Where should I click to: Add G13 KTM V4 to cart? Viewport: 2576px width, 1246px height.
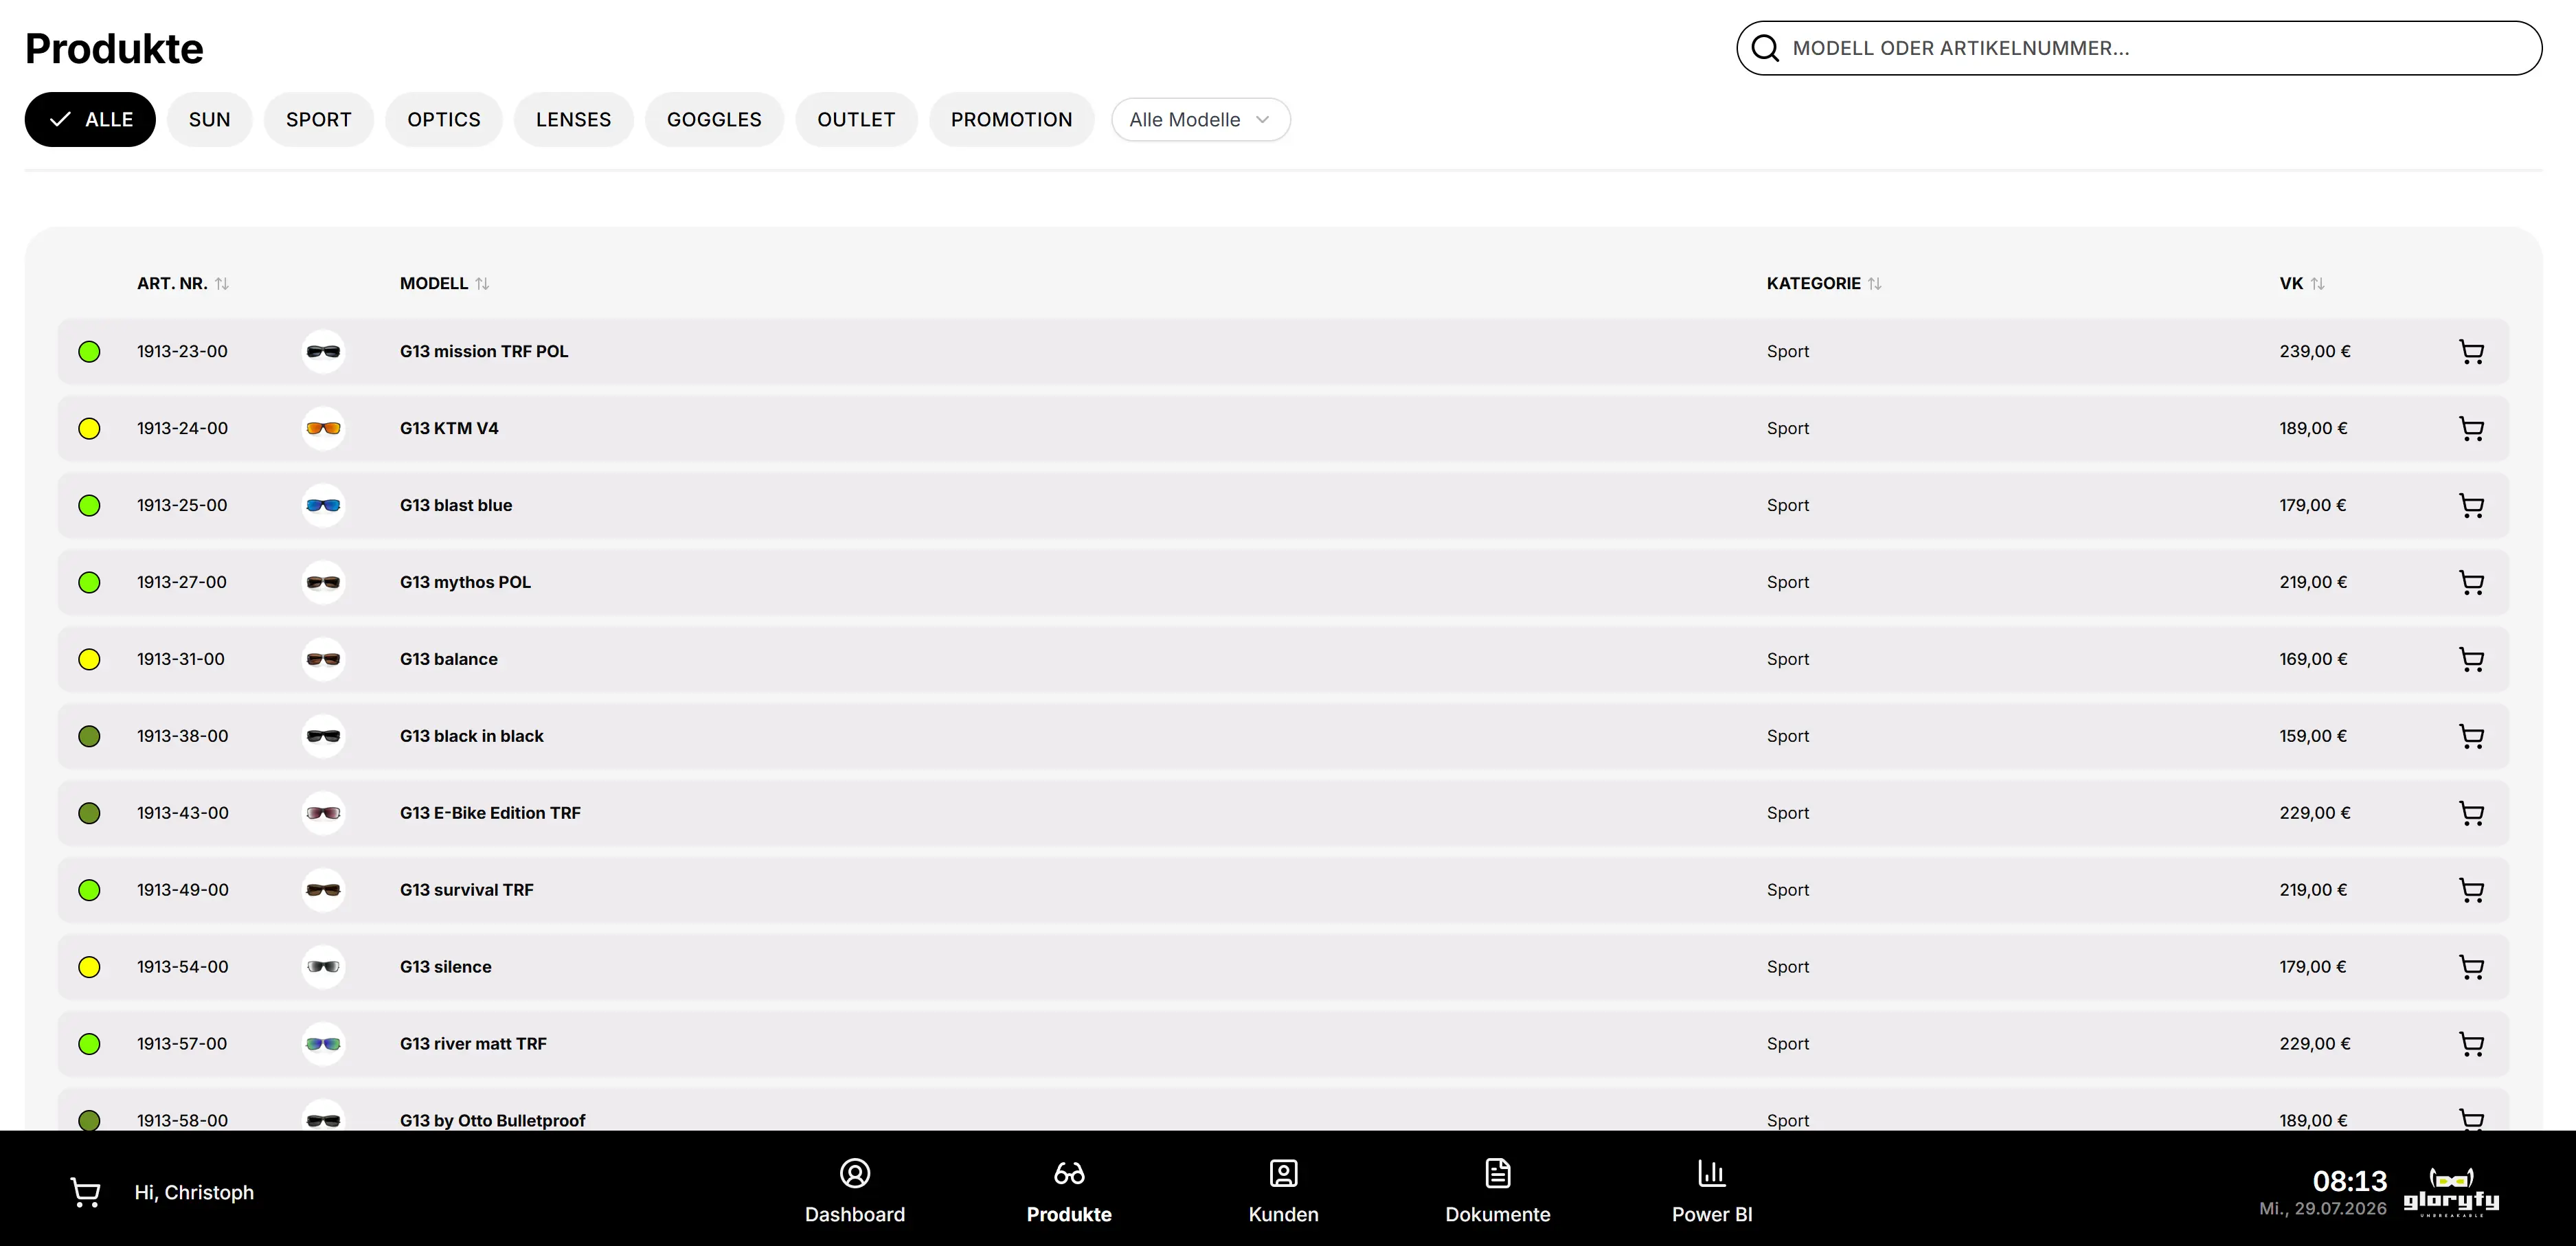(2471, 429)
